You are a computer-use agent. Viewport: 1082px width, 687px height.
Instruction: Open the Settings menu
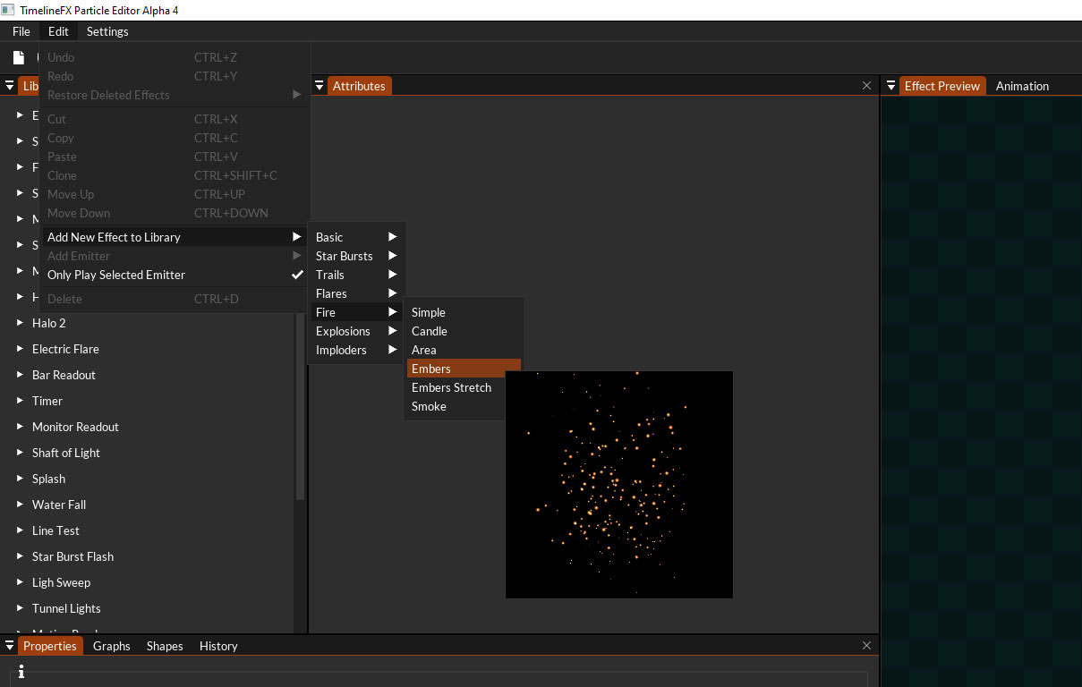[x=107, y=31]
